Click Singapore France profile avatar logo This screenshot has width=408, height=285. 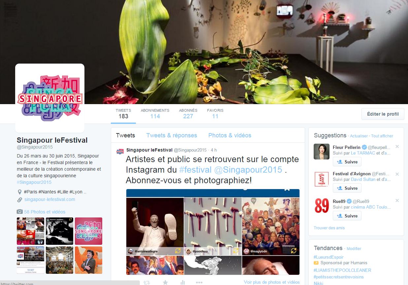(x=50, y=98)
